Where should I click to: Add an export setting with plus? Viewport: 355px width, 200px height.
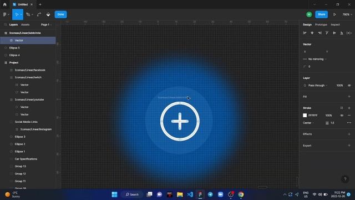tap(349, 146)
